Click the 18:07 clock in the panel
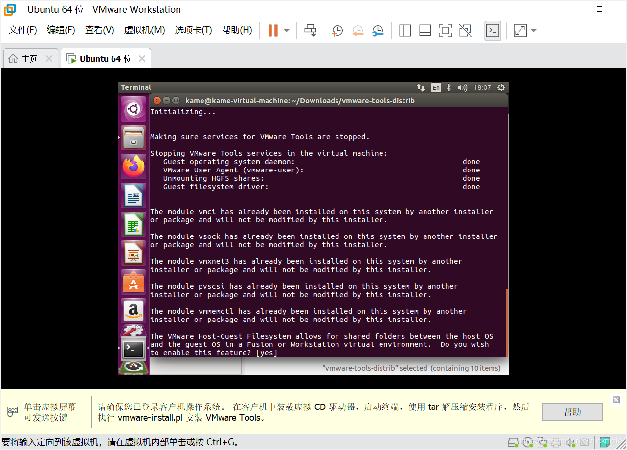The height and width of the screenshot is (450, 627). [482, 87]
